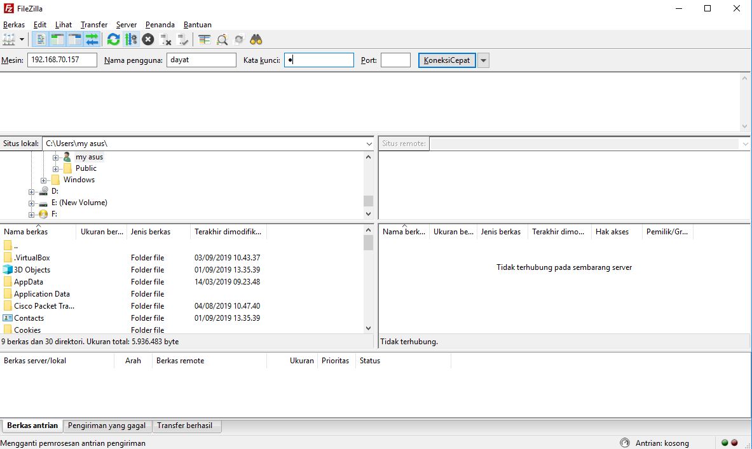Toggle the message log display
The width and height of the screenshot is (752, 449).
(x=39, y=39)
